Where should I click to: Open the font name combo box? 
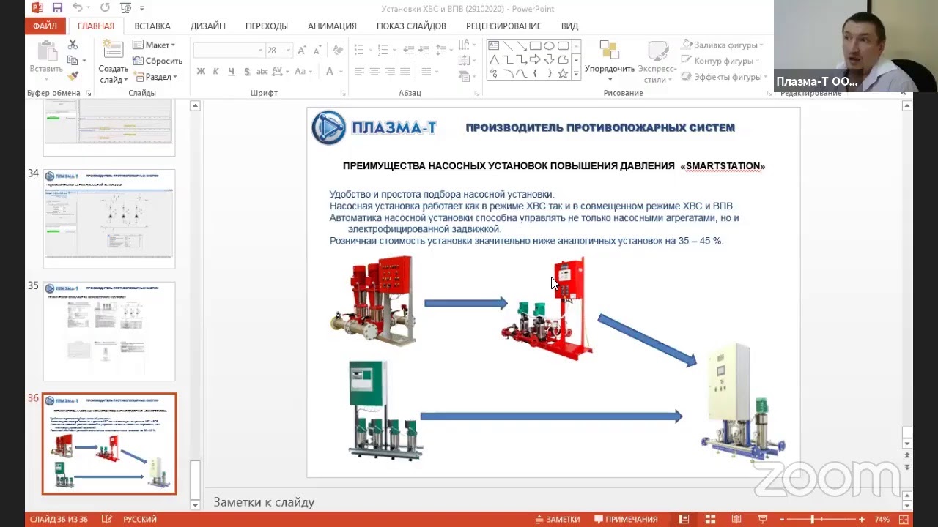[x=229, y=51]
